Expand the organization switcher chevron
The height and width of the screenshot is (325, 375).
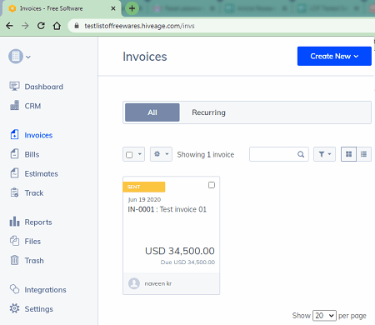point(28,57)
